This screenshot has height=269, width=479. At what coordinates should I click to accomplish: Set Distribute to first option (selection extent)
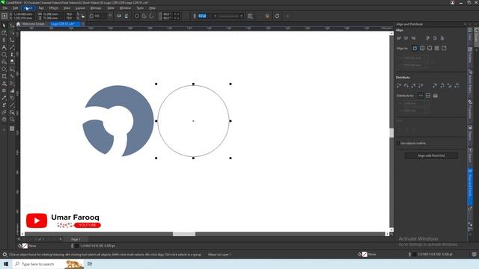point(421,96)
